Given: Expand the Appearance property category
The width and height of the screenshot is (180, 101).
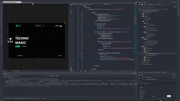Looking at the screenshot, I should (x=143, y=92).
